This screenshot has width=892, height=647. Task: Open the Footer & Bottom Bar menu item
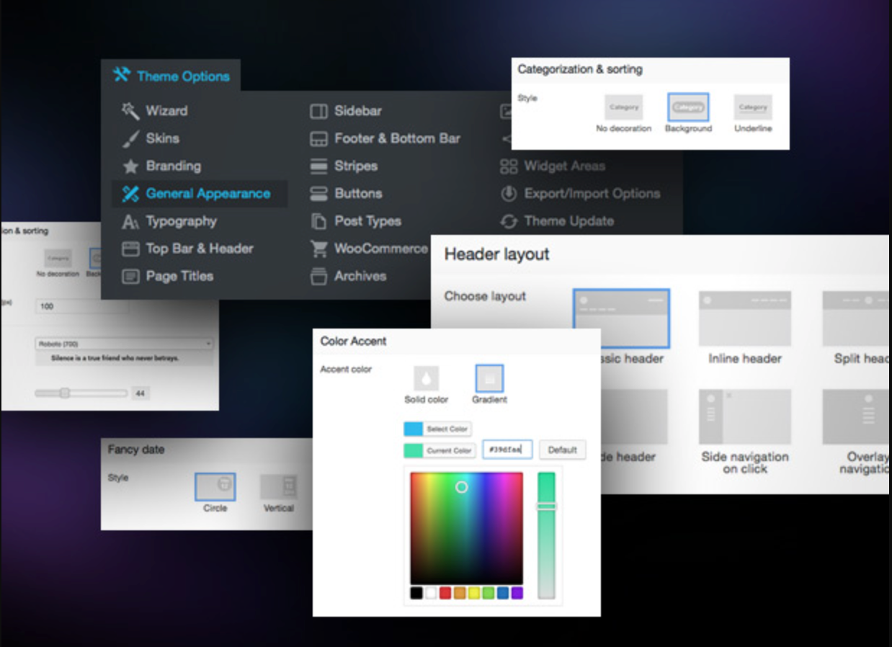(385, 138)
